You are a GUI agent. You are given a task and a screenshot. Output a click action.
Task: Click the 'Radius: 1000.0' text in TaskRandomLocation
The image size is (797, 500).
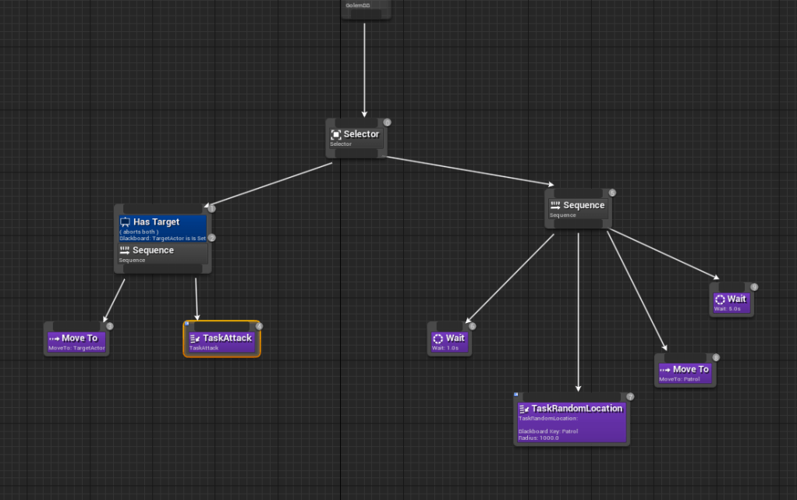(538, 438)
